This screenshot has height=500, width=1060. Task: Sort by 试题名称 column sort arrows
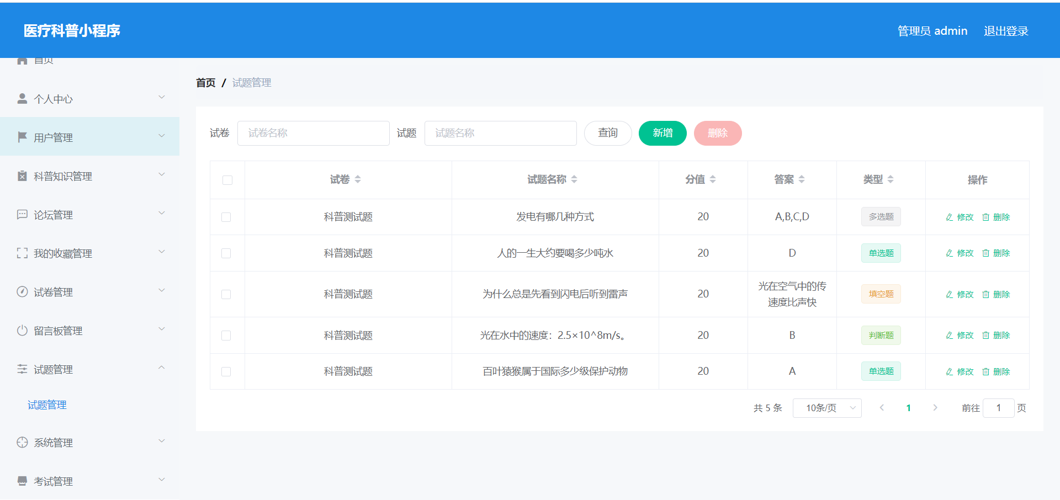(x=574, y=179)
